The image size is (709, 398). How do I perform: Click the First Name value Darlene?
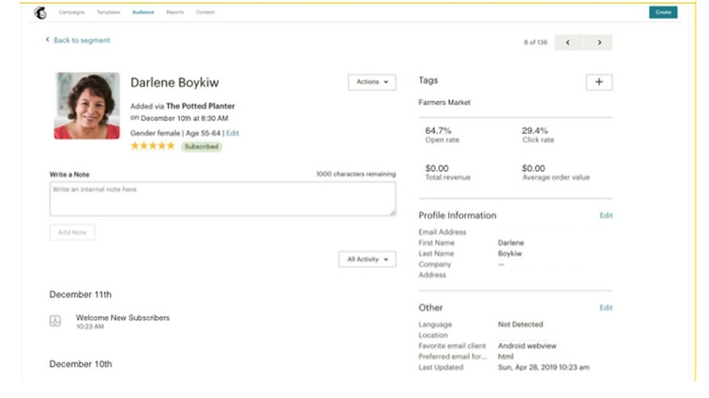click(x=511, y=243)
